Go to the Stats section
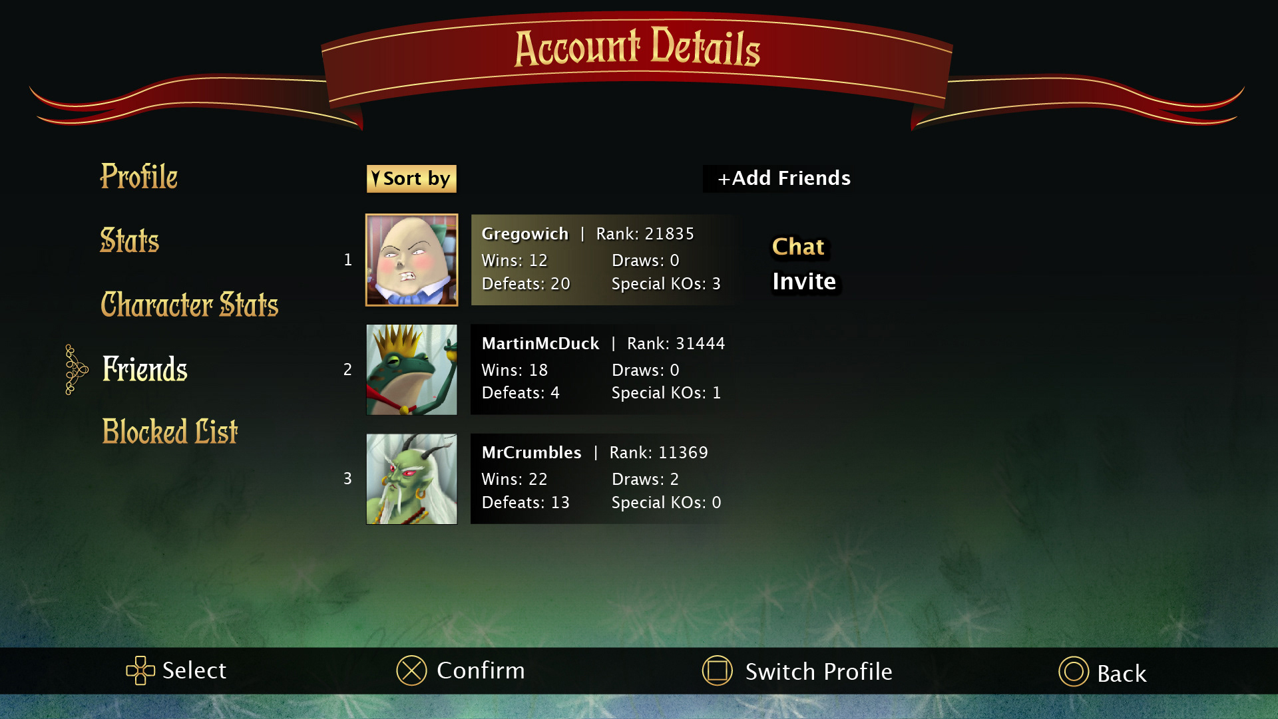The height and width of the screenshot is (719, 1278). (130, 240)
